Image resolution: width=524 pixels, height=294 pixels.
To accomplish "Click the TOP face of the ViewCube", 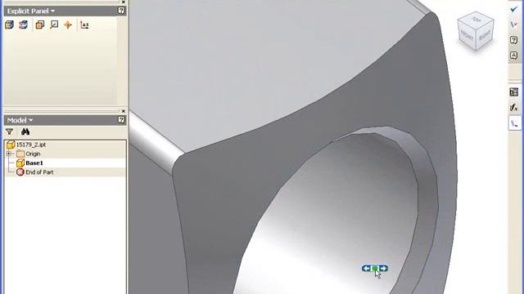I will coord(477,20).
